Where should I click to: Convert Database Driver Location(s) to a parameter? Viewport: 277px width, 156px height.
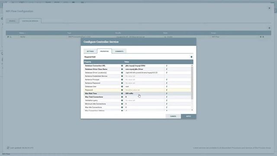coord(167,73)
